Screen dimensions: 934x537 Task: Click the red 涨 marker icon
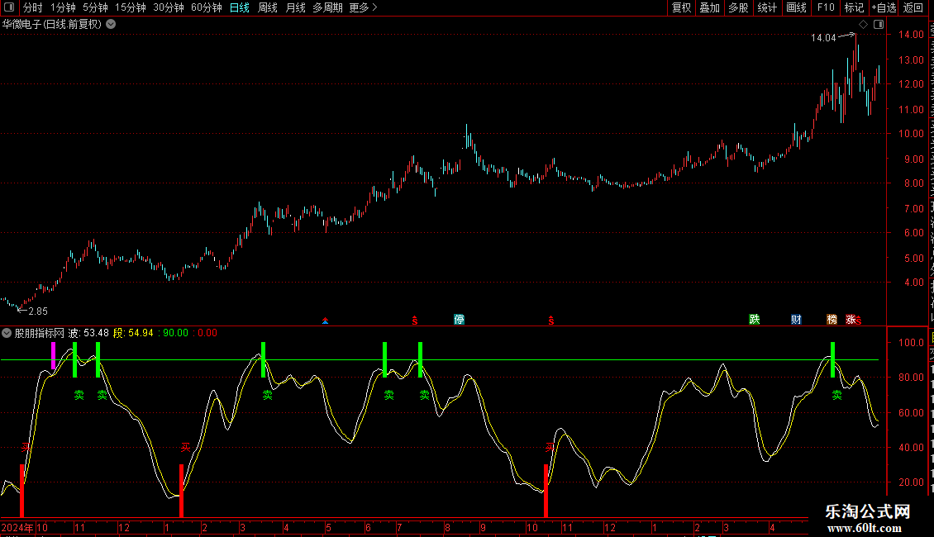(x=851, y=320)
